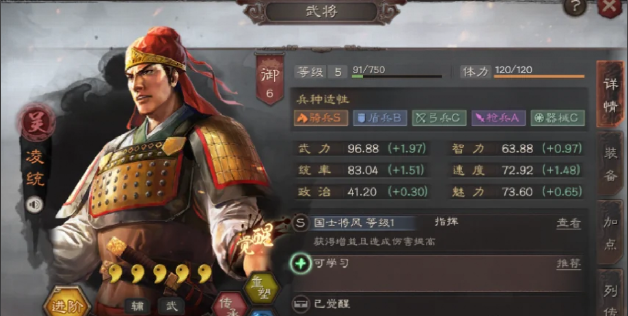628x316 pixels.
Task: Switch to the 装备 equipment tab
Action: coord(611,164)
